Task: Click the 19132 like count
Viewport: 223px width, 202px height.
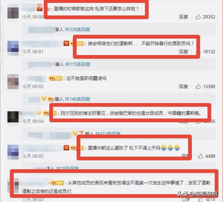Action: pyautogui.click(x=209, y=52)
